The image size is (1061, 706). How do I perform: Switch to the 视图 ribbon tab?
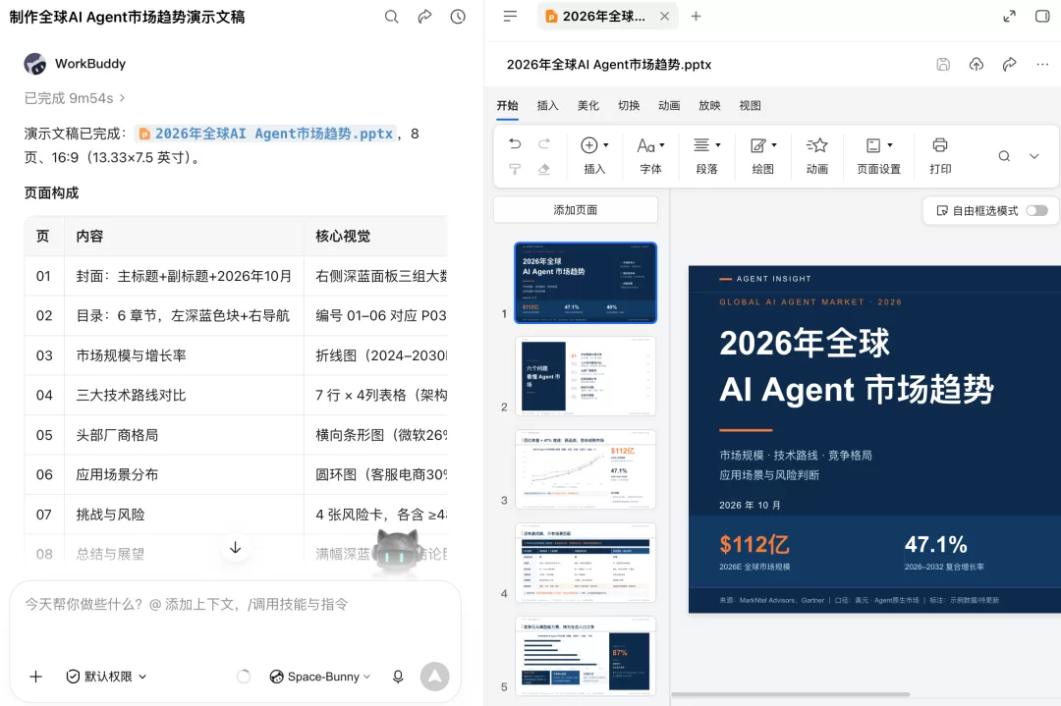(751, 105)
